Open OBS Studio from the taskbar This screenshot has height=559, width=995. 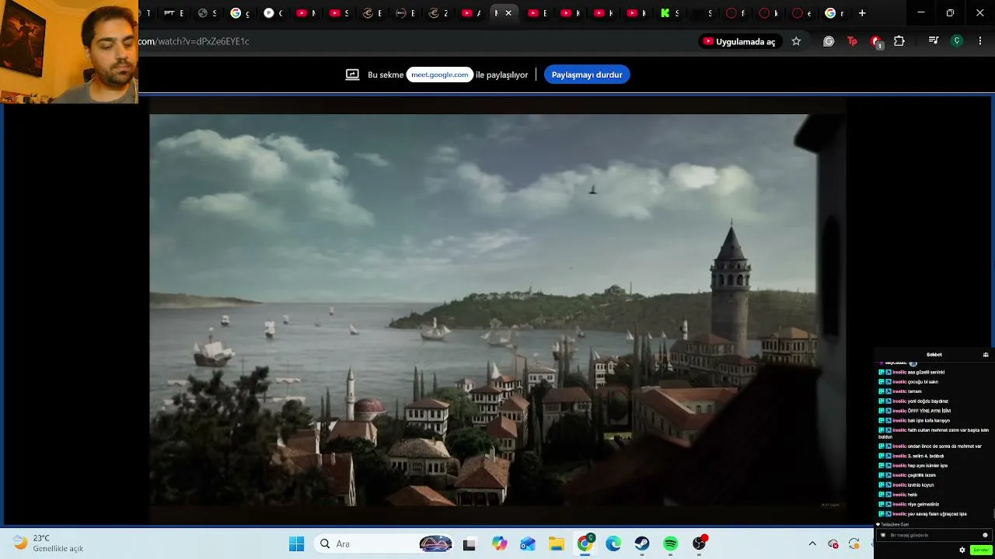click(700, 543)
